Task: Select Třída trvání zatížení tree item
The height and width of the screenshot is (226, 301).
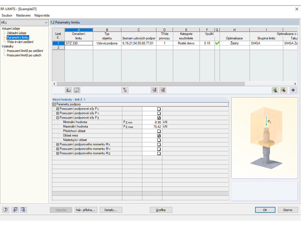Action: point(20,42)
